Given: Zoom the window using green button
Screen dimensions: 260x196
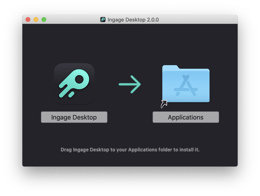Looking at the screenshot, I should (x=44, y=20).
